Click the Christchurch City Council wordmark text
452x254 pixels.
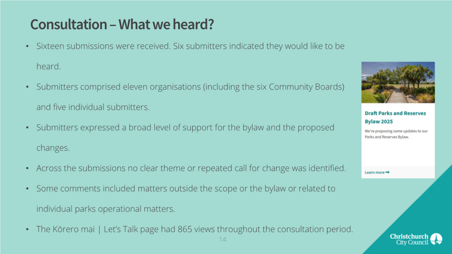409,239
